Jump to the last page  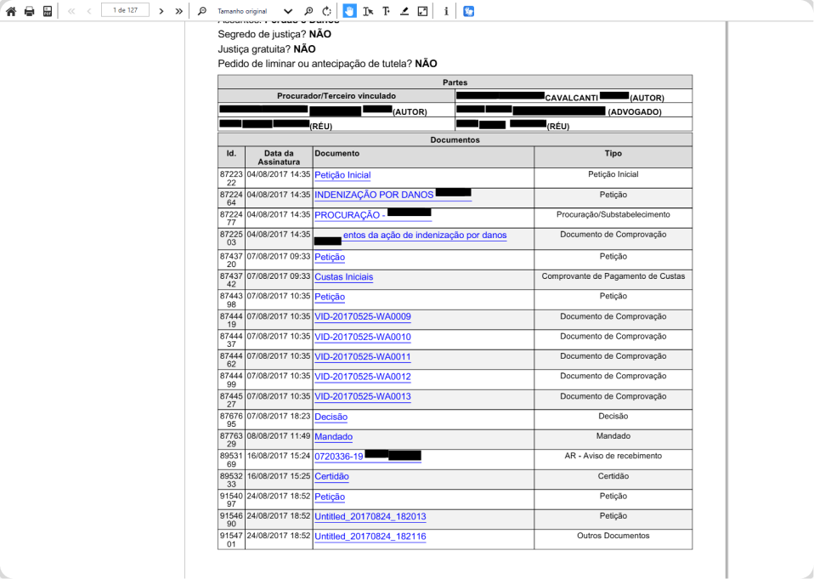coord(178,11)
